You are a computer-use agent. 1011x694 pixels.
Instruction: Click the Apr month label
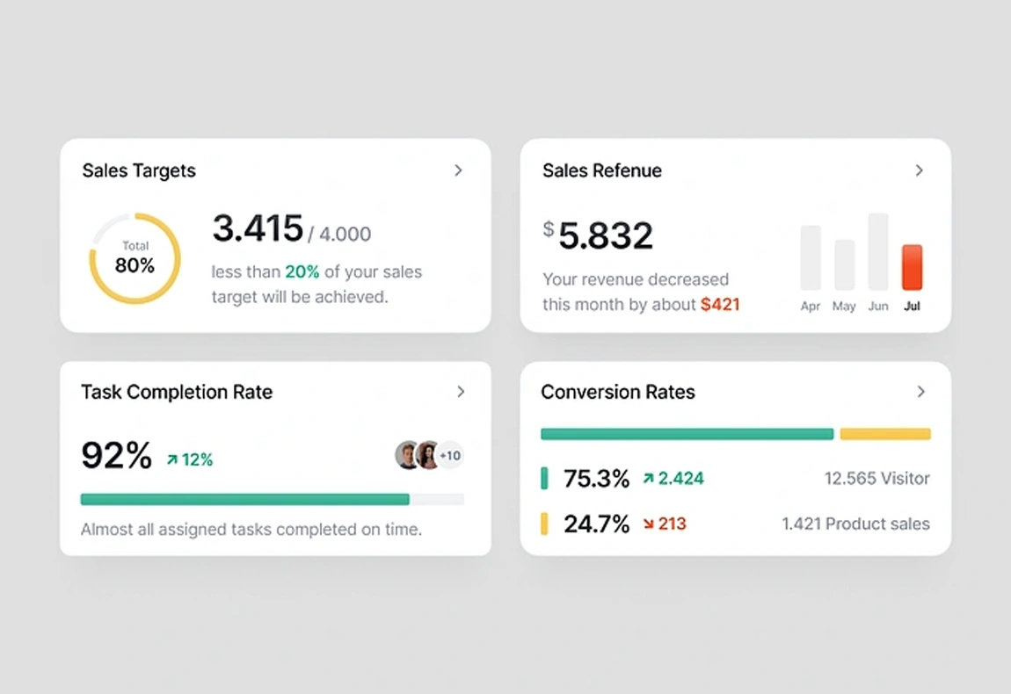click(810, 307)
